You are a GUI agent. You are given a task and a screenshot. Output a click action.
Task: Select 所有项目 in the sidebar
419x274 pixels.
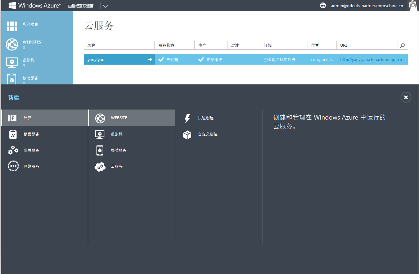pos(30,24)
